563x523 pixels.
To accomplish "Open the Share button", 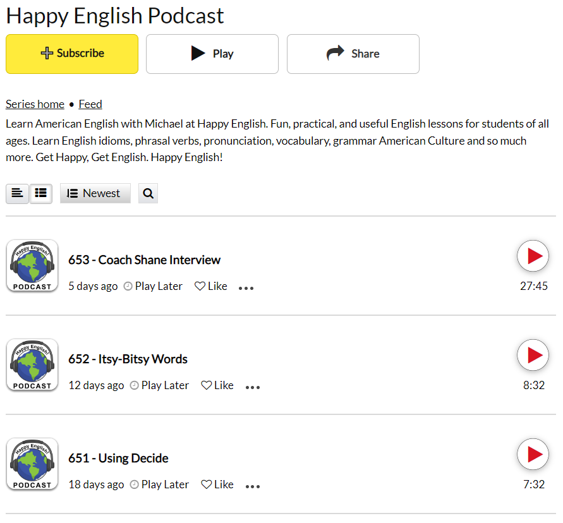I will click(x=353, y=54).
